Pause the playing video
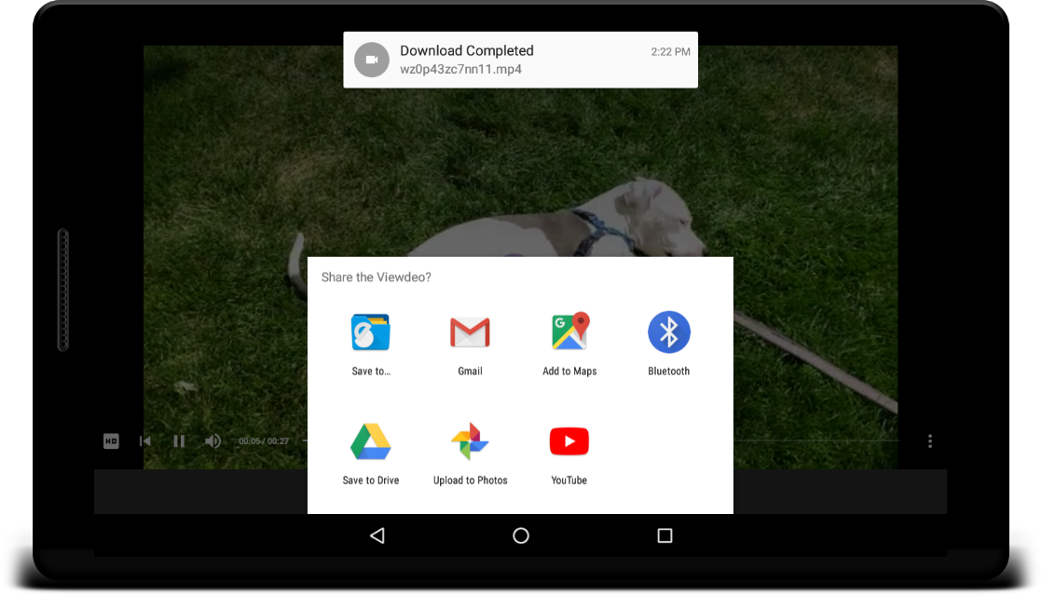The width and height of the screenshot is (1042, 596). pos(179,441)
